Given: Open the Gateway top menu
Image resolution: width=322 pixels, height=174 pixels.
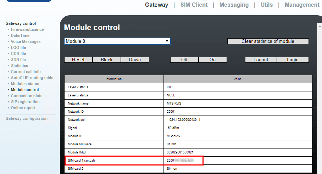Looking at the screenshot, I should (x=156, y=5).
